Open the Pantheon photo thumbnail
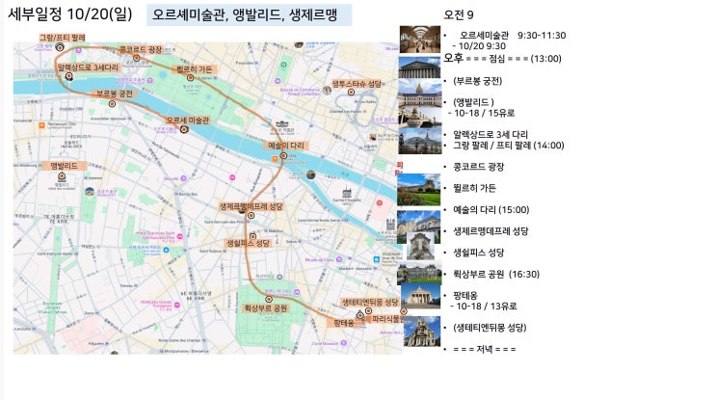Viewport: 716px width, 400px height. (x=420, y=296)
